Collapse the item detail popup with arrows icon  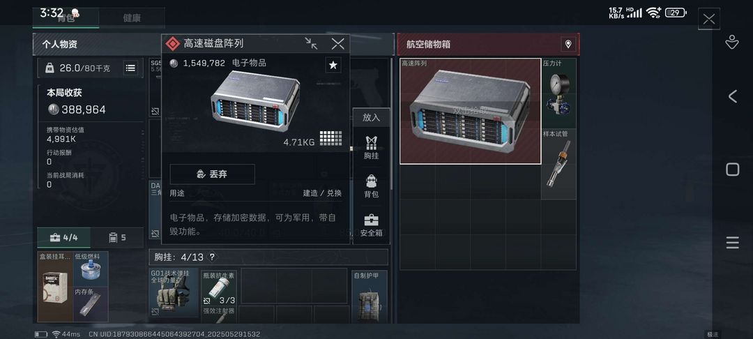pyautogui.click(x=311, y=44)
